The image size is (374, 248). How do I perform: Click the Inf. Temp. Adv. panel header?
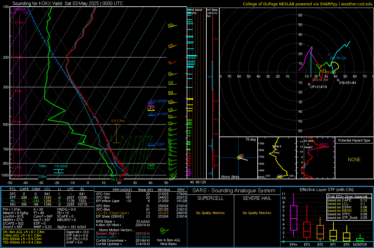click(x=212, y=13)
